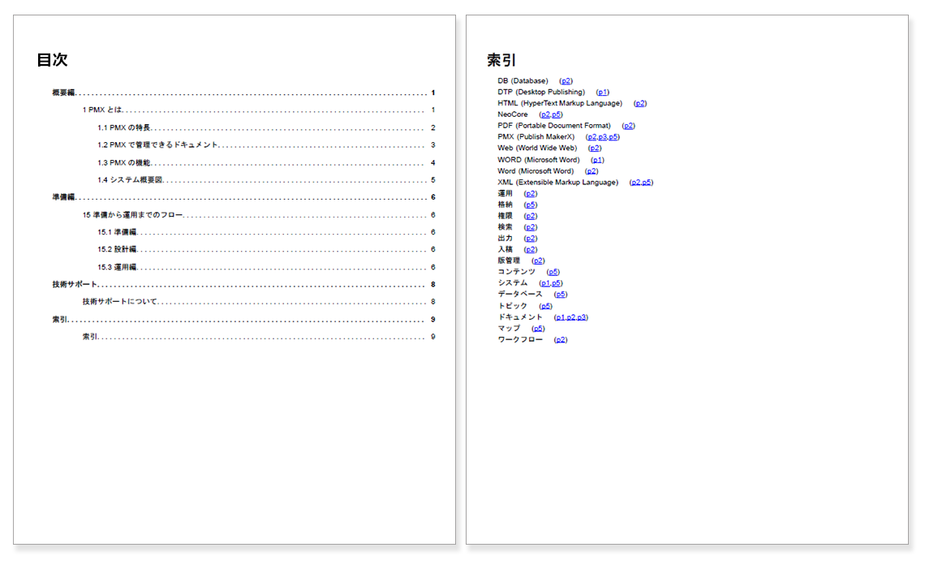
Task: Open the p5 link beside NeoCore
Action: click(x=557, y=114)
